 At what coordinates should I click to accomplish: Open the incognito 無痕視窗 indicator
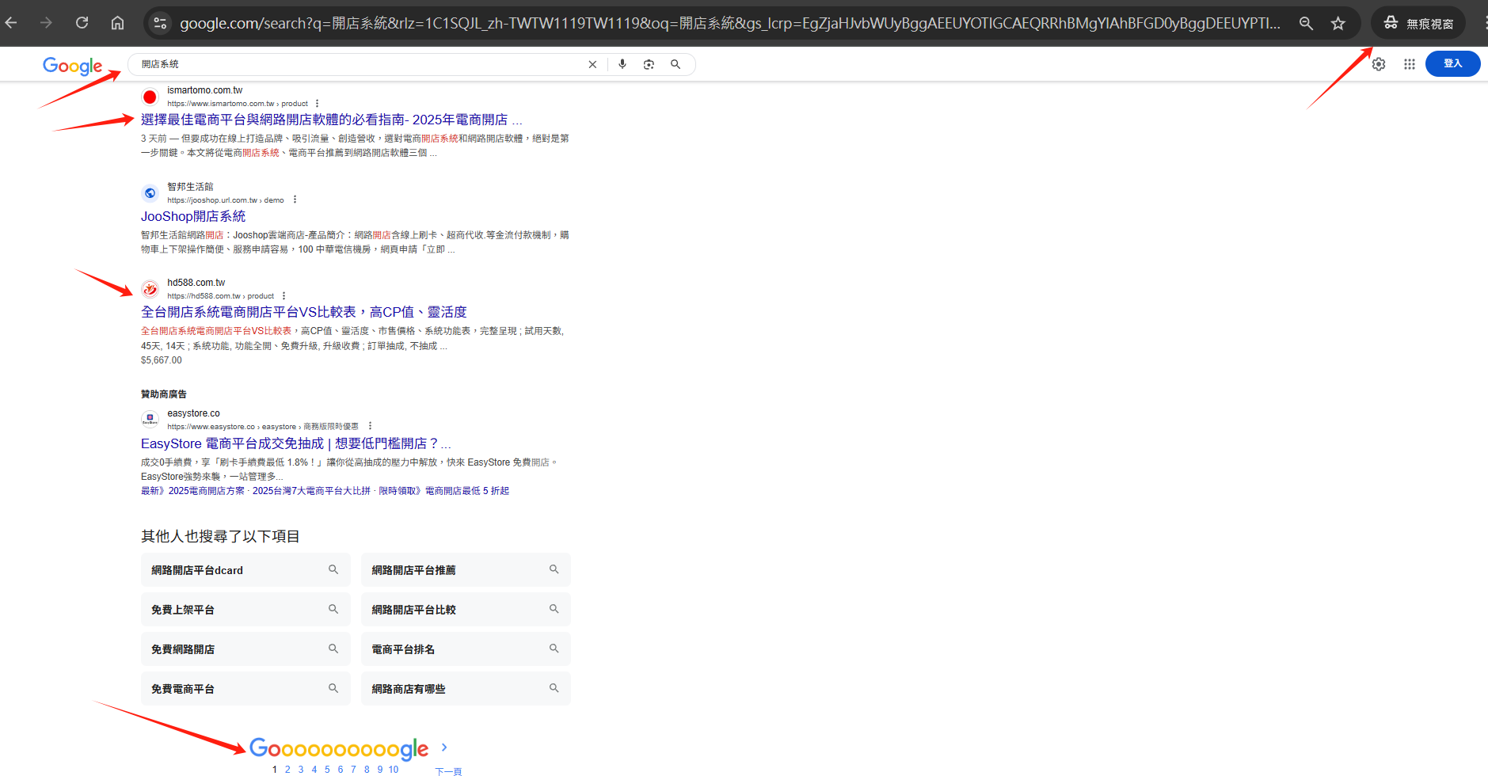click(x=1418, y=23)
